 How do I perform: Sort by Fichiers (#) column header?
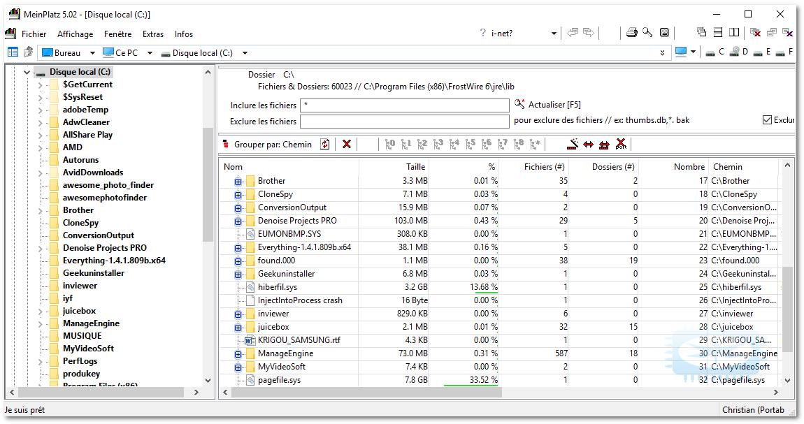coord(534,166)
